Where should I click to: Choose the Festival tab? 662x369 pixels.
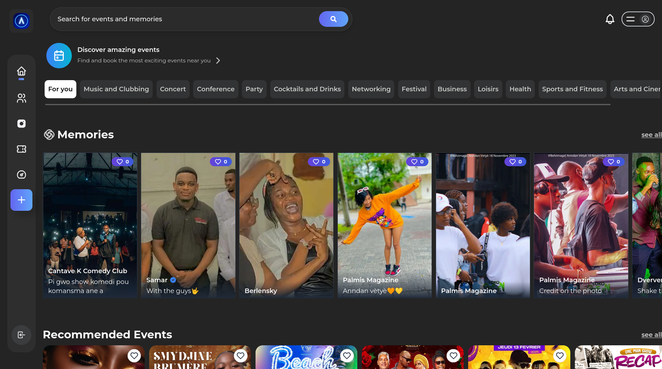(414, 89)
